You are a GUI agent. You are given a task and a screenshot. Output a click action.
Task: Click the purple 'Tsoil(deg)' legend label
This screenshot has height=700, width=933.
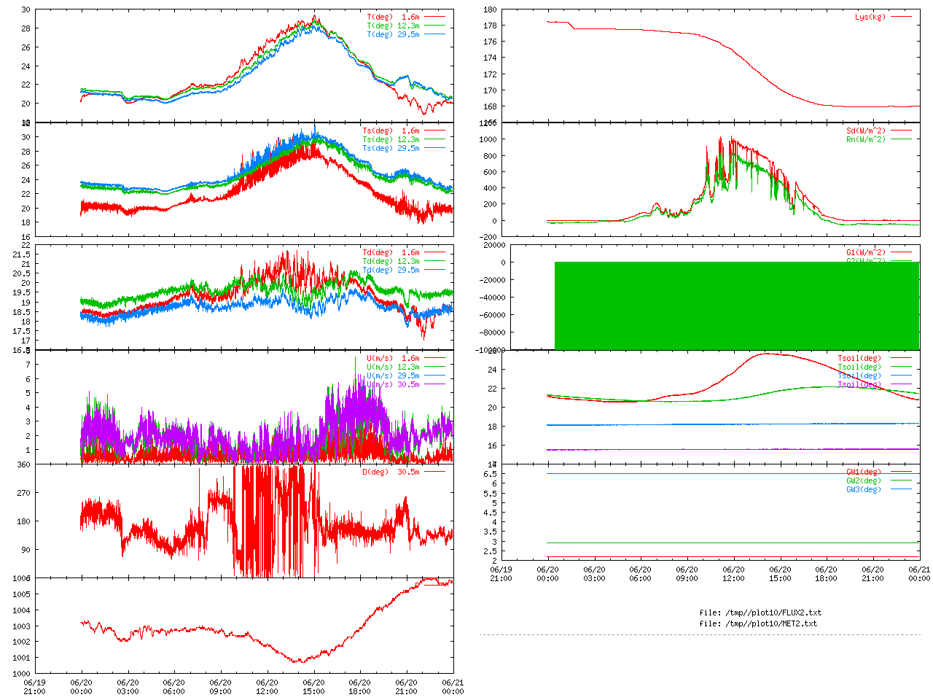click(x=860, y=384)
